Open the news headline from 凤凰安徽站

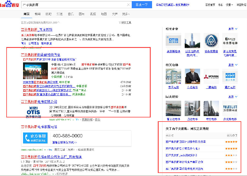(47, 94)
